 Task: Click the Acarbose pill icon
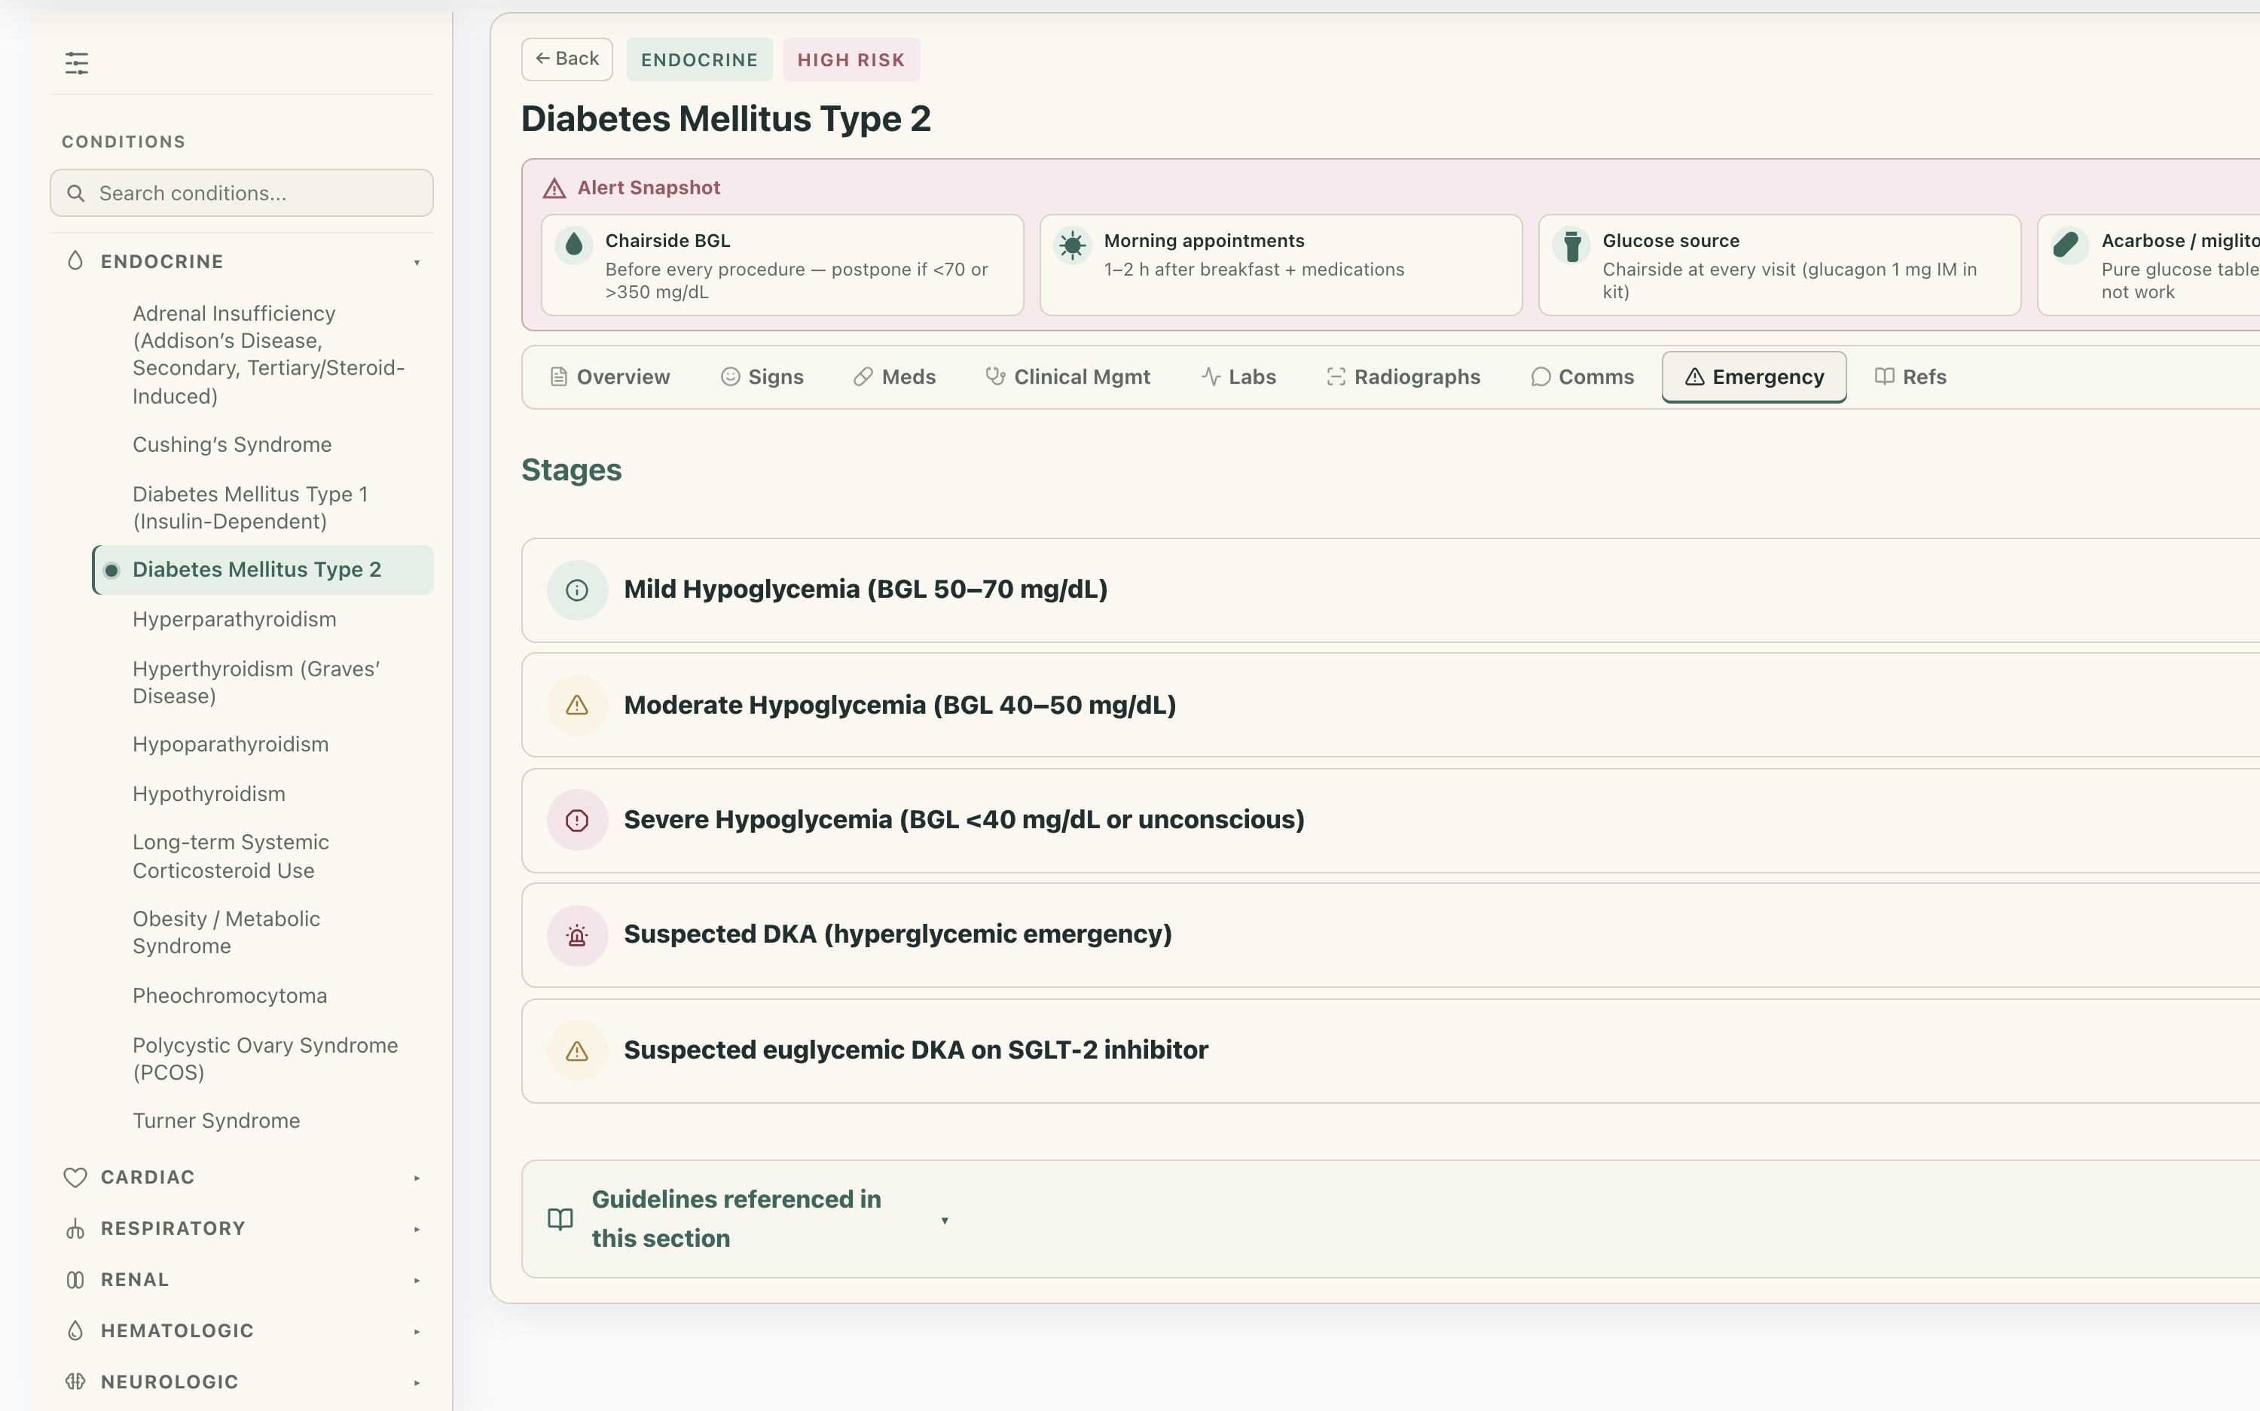2069,245
